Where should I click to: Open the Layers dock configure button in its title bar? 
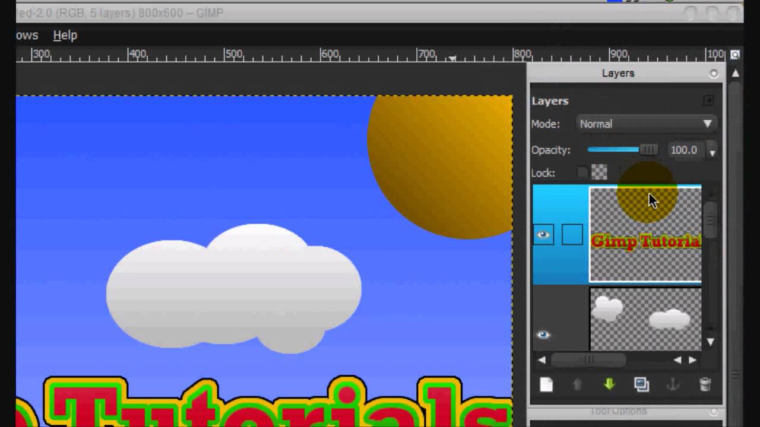click(x=714, y=74)
